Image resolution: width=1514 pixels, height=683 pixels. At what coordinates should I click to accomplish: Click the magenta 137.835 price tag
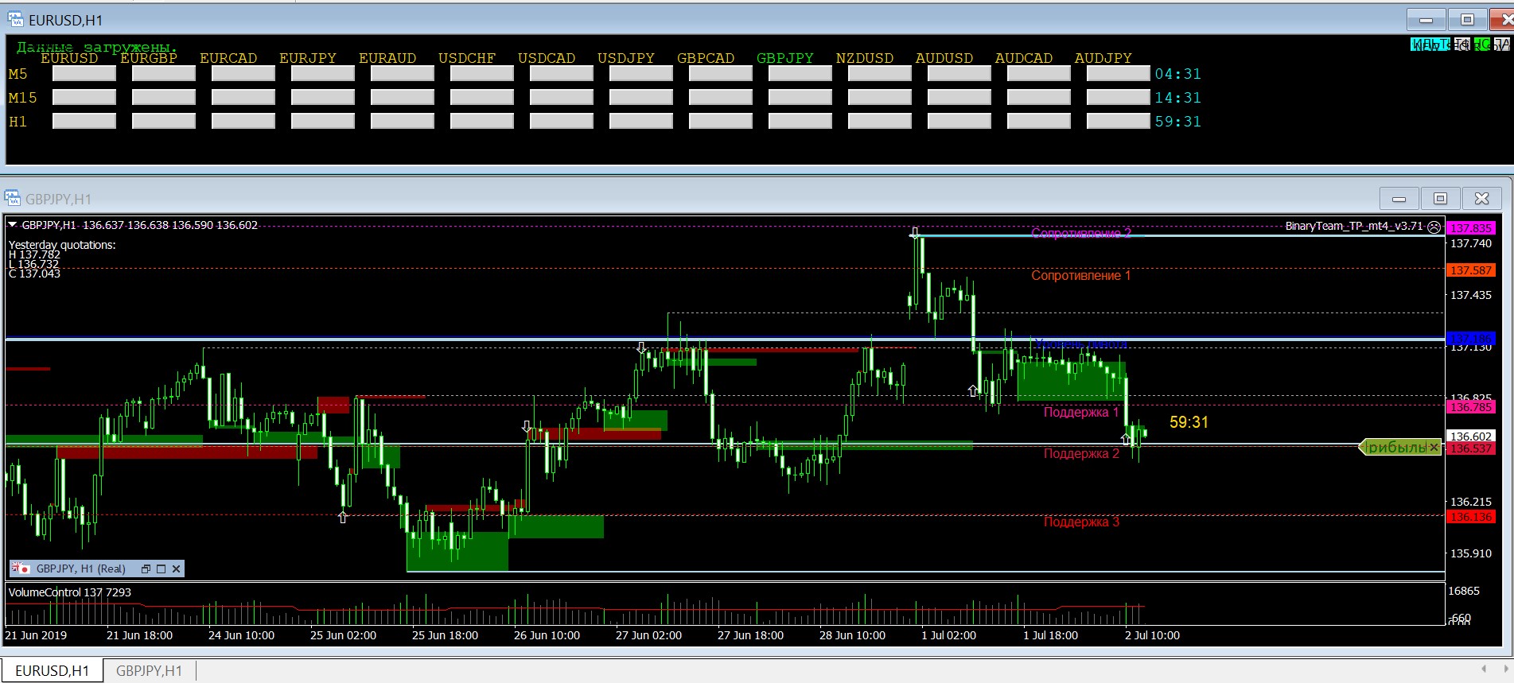[x=1471, y=228]
